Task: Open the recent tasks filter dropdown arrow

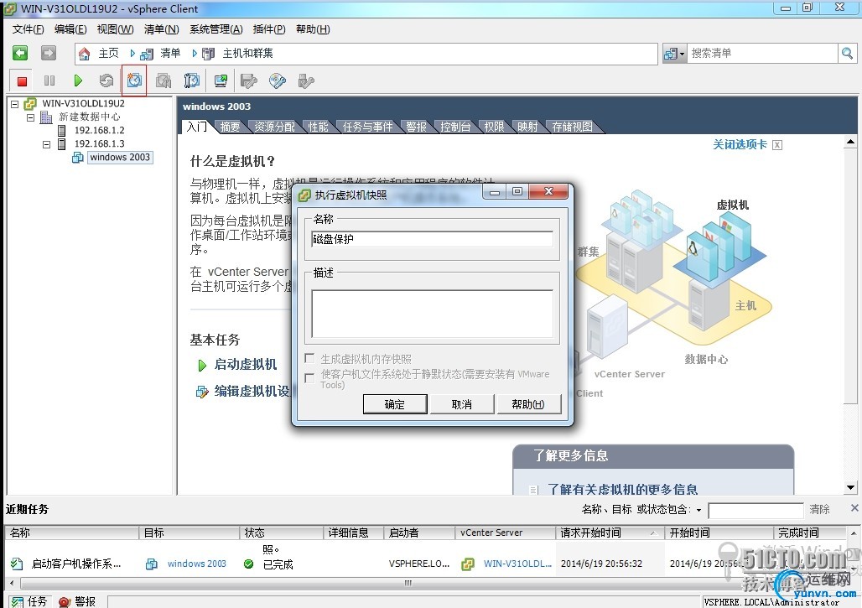Action: pos(698,510)
